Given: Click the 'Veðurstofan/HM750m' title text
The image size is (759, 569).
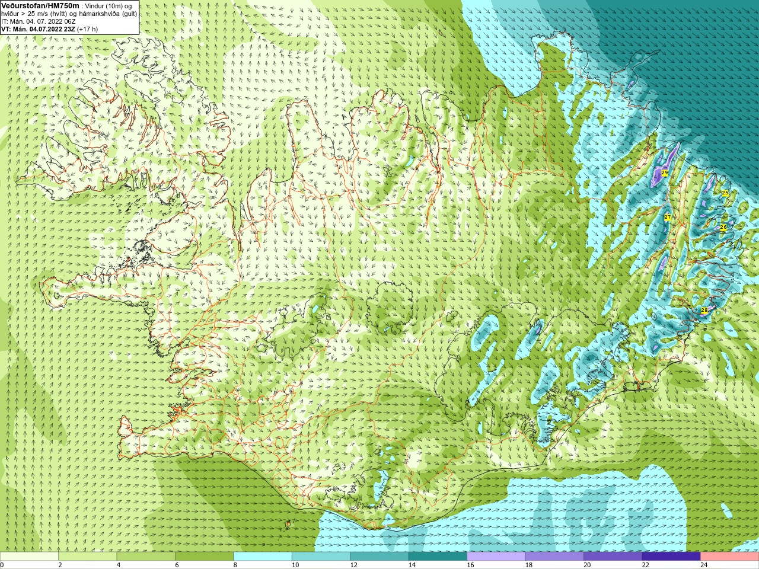Looking at the screenshot, I should pyautogui.click(x=41, y=5).
